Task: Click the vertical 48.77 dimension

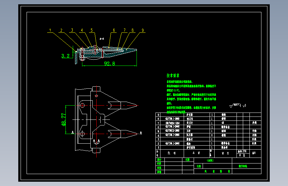Action: tap(63, 119)
